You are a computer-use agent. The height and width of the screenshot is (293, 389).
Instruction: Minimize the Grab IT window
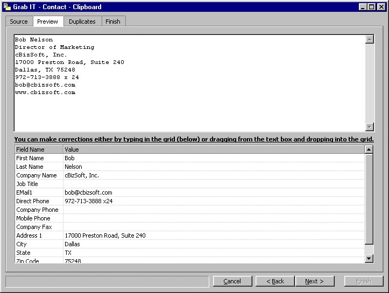point(363,7)
